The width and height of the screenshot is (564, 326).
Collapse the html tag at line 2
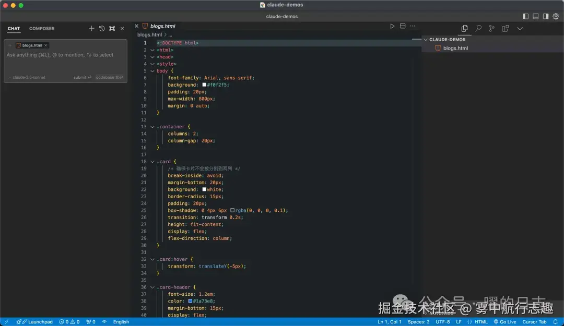pos(152,50)
